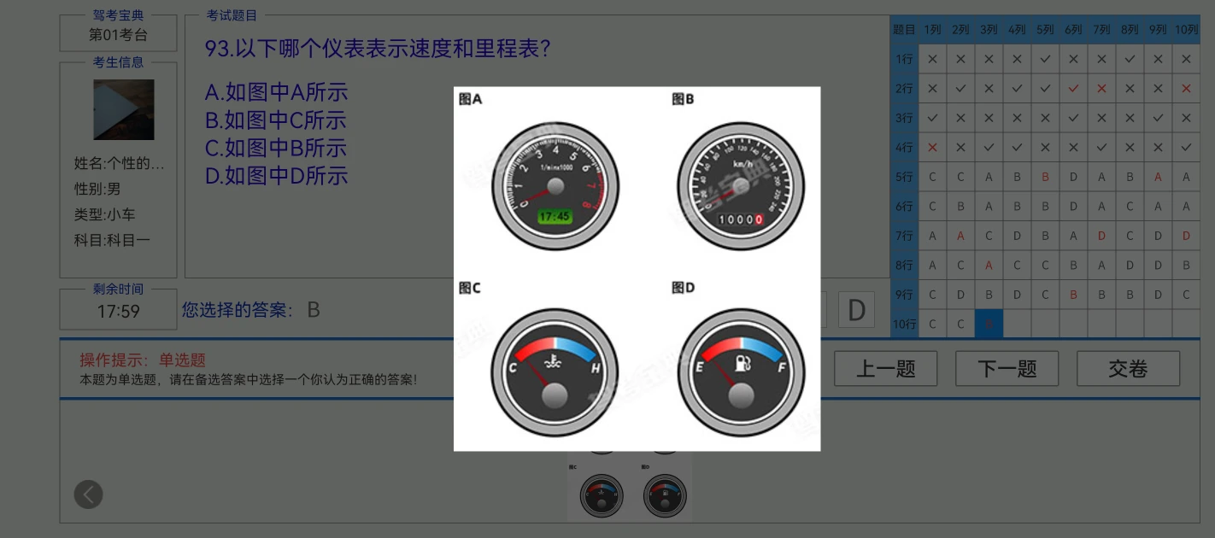The image size is (1215, 538).
Task: Go to next question with 下一题
Action: pos(1007,369)
